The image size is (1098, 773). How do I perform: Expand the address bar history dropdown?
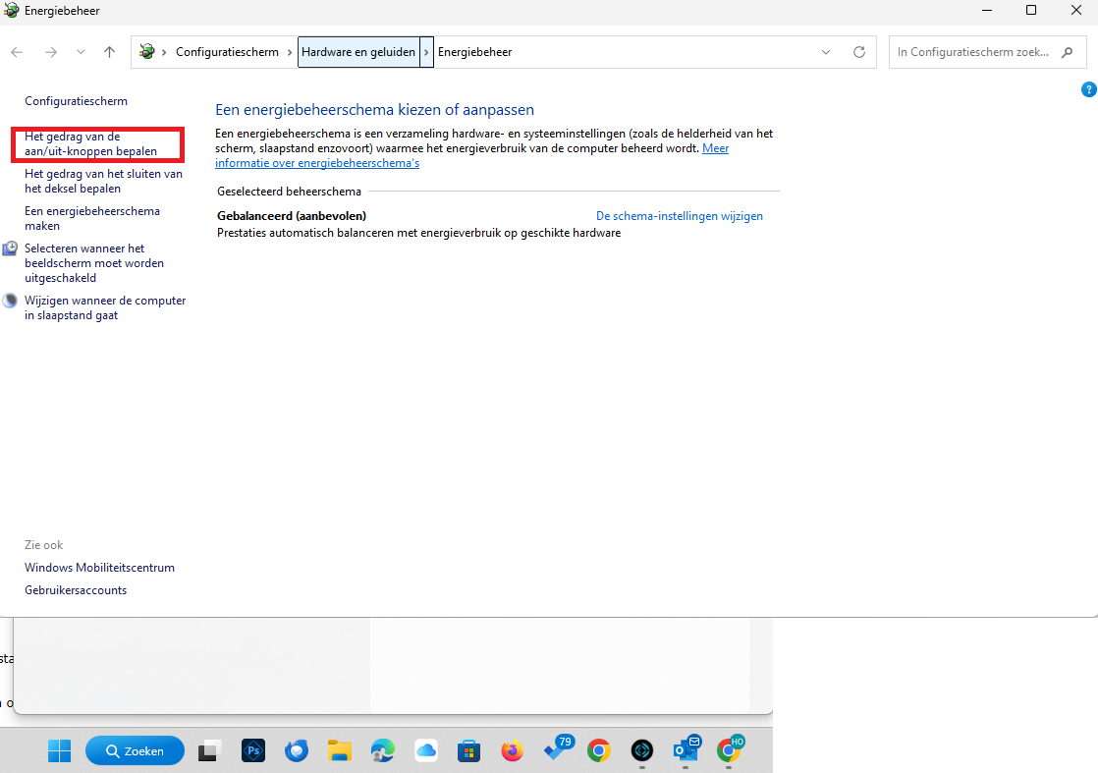tap(826, 52)
